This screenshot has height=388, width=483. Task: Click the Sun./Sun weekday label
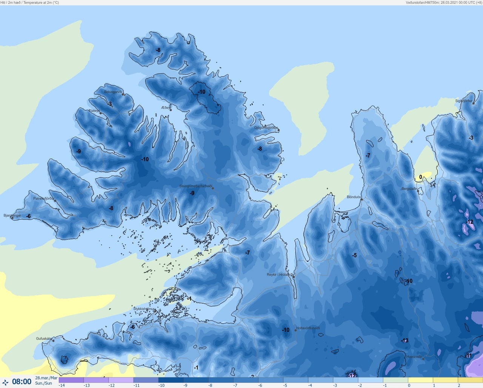click(44, 383)
